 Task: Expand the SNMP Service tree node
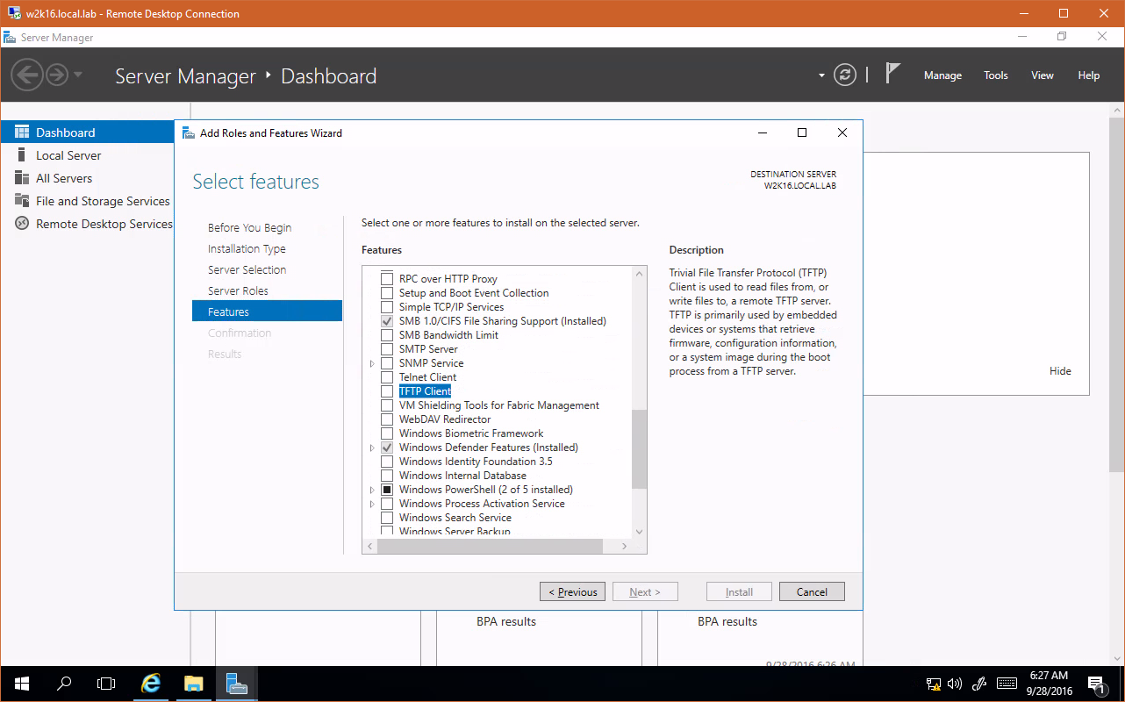pyautogui.click(x=372, y=363)
